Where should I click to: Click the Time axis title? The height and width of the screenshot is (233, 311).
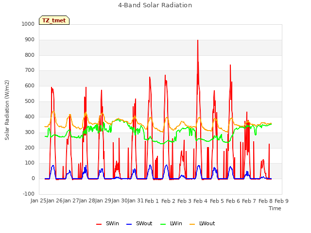[275, 208]
